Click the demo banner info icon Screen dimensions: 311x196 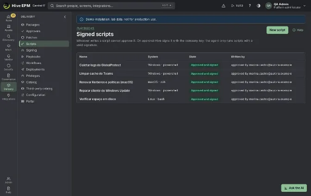81,19
